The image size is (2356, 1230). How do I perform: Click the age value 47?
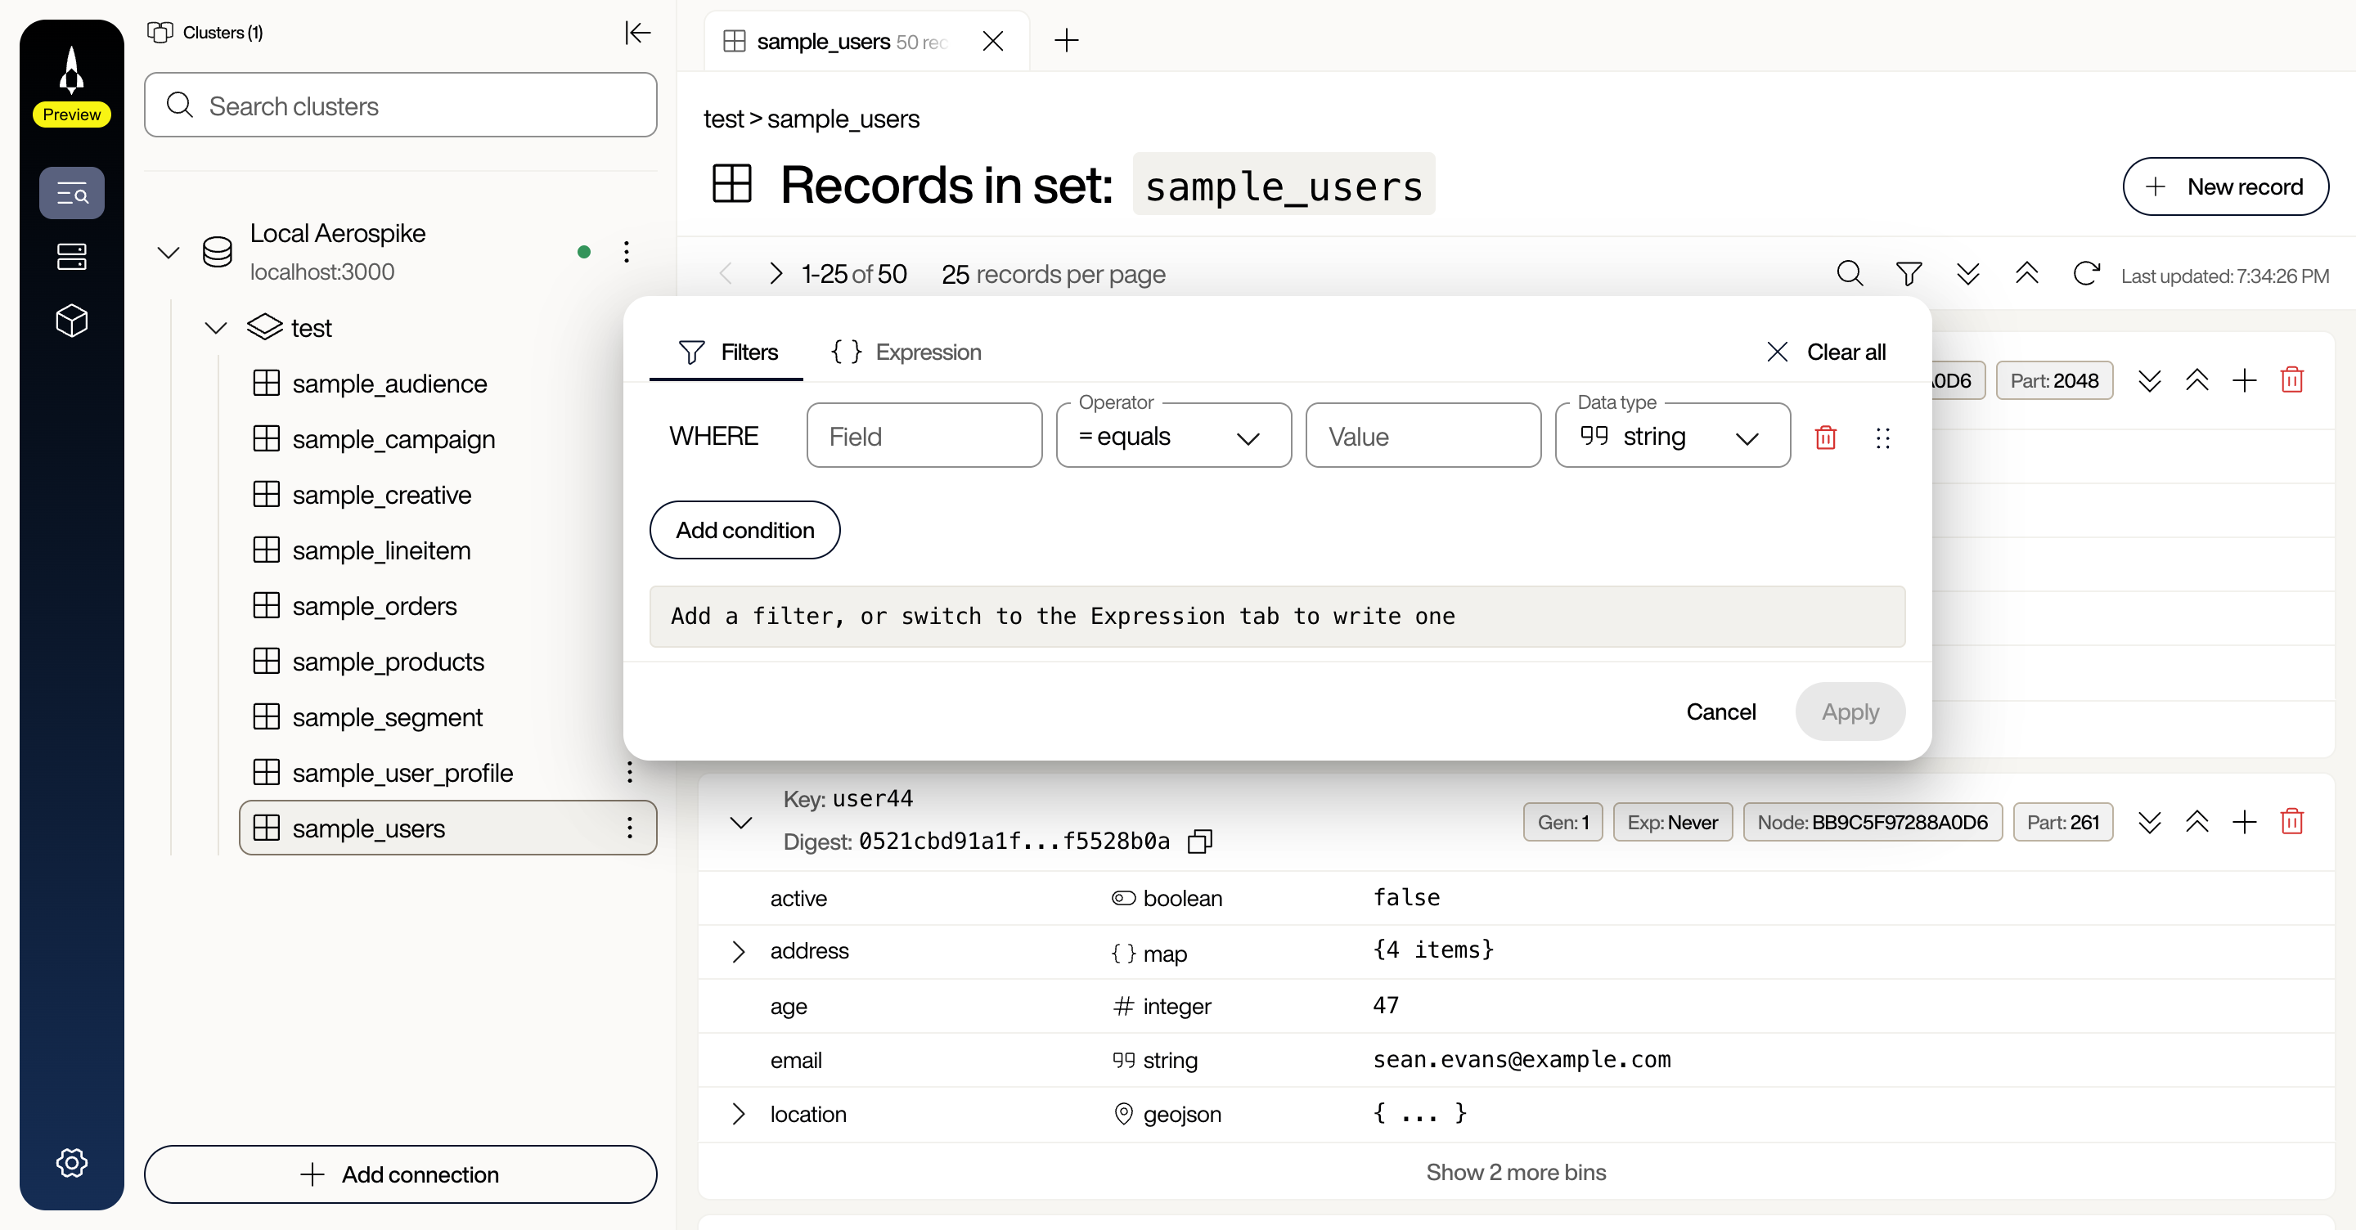[1386, 1005]
